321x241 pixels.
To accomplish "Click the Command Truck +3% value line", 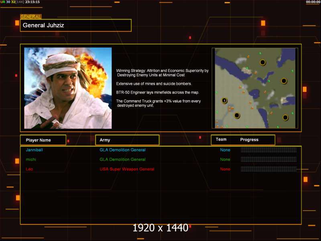I will coord(158,103).
